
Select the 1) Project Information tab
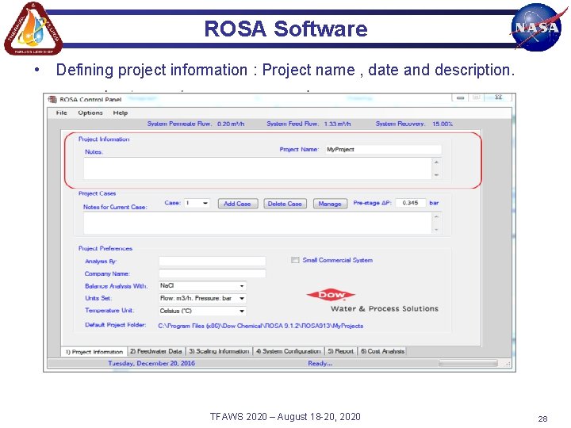[94, 352]
